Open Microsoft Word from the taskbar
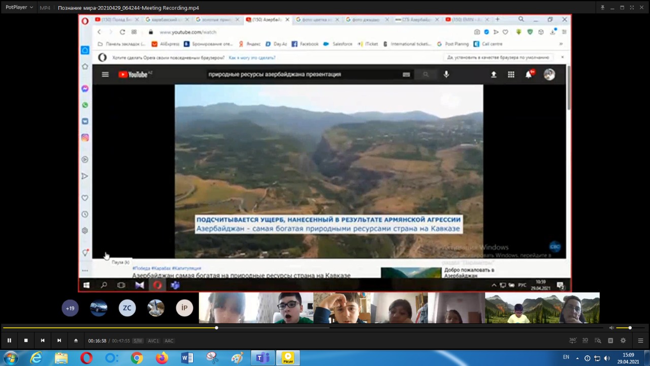This screenshot has width=650, height=366. coord(187,358)
